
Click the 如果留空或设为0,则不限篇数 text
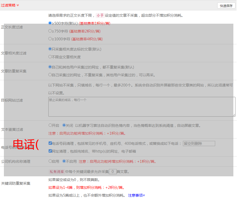pos(74,180)
